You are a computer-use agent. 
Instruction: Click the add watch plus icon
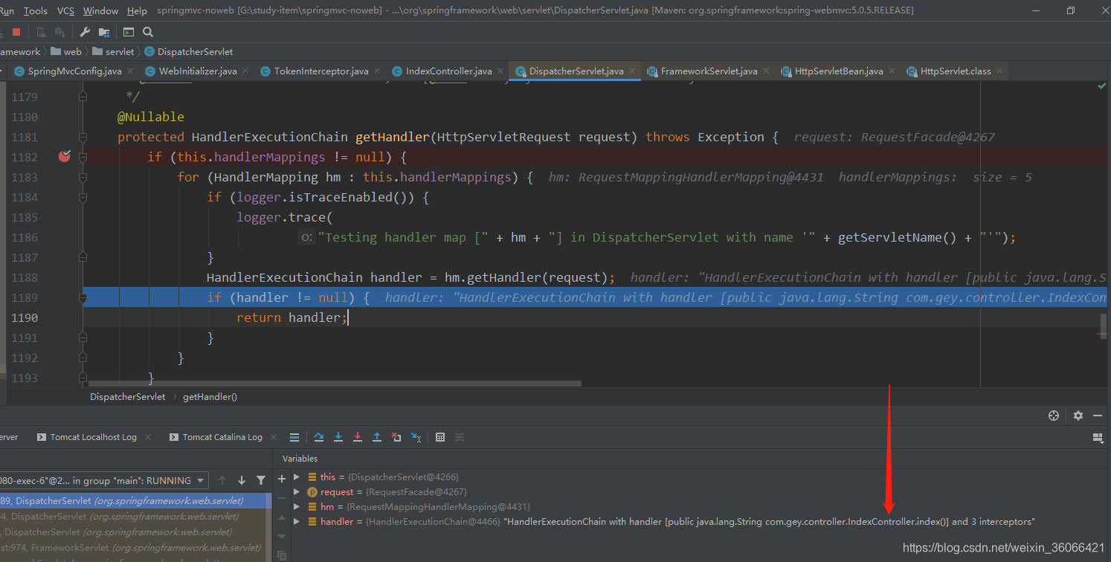pyautogui.click(x=282, y=479)
